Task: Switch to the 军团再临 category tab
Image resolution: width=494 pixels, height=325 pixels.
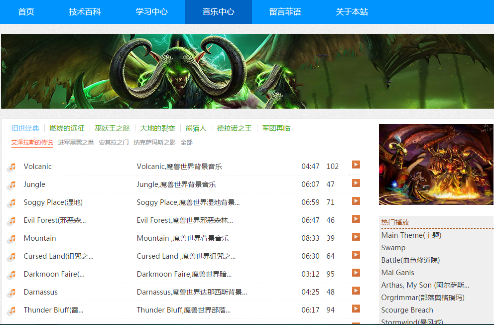Action: click(x=276, y=128)
